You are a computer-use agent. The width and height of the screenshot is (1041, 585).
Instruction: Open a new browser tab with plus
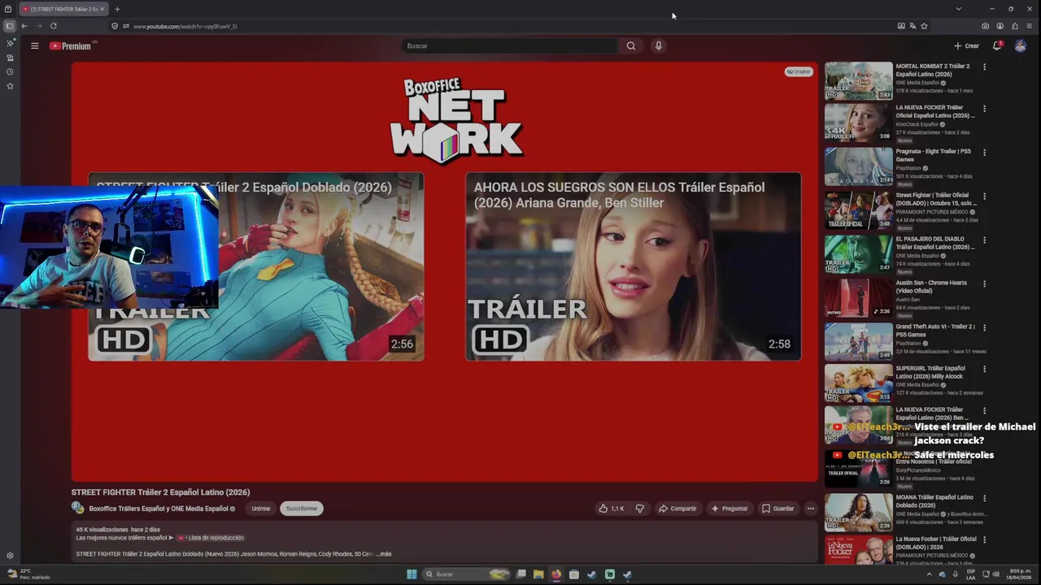(117, 9)
